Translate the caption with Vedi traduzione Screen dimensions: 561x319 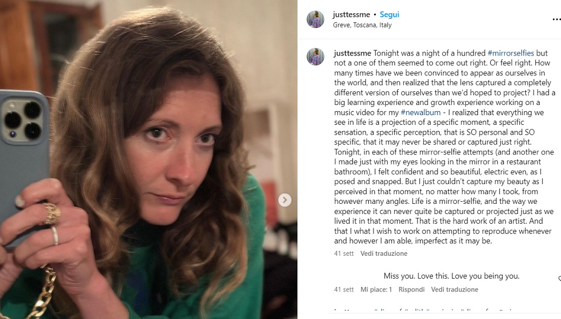pos(384,253)
